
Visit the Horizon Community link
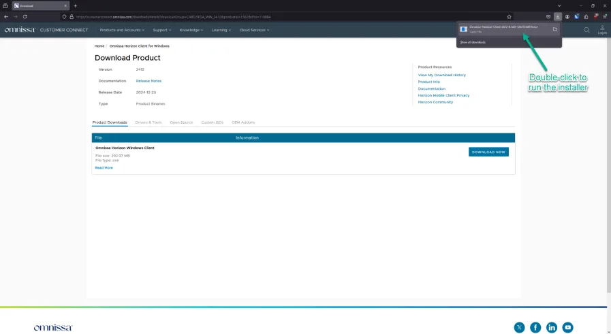coord(435,102)
